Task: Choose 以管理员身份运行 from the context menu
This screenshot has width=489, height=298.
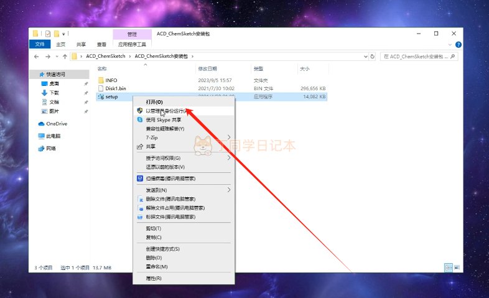Action: pyautogui.click(x=184, y=111)
